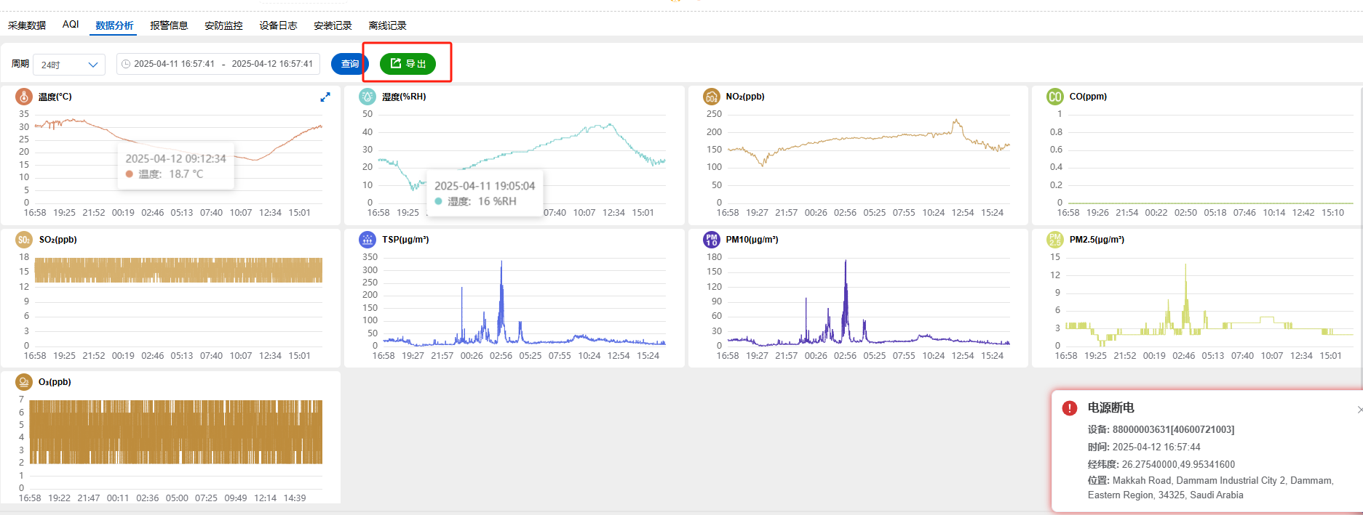This screenshot has height=515, width=1363.
Task: Click the green 导出 export button
Action: point(408,64)
